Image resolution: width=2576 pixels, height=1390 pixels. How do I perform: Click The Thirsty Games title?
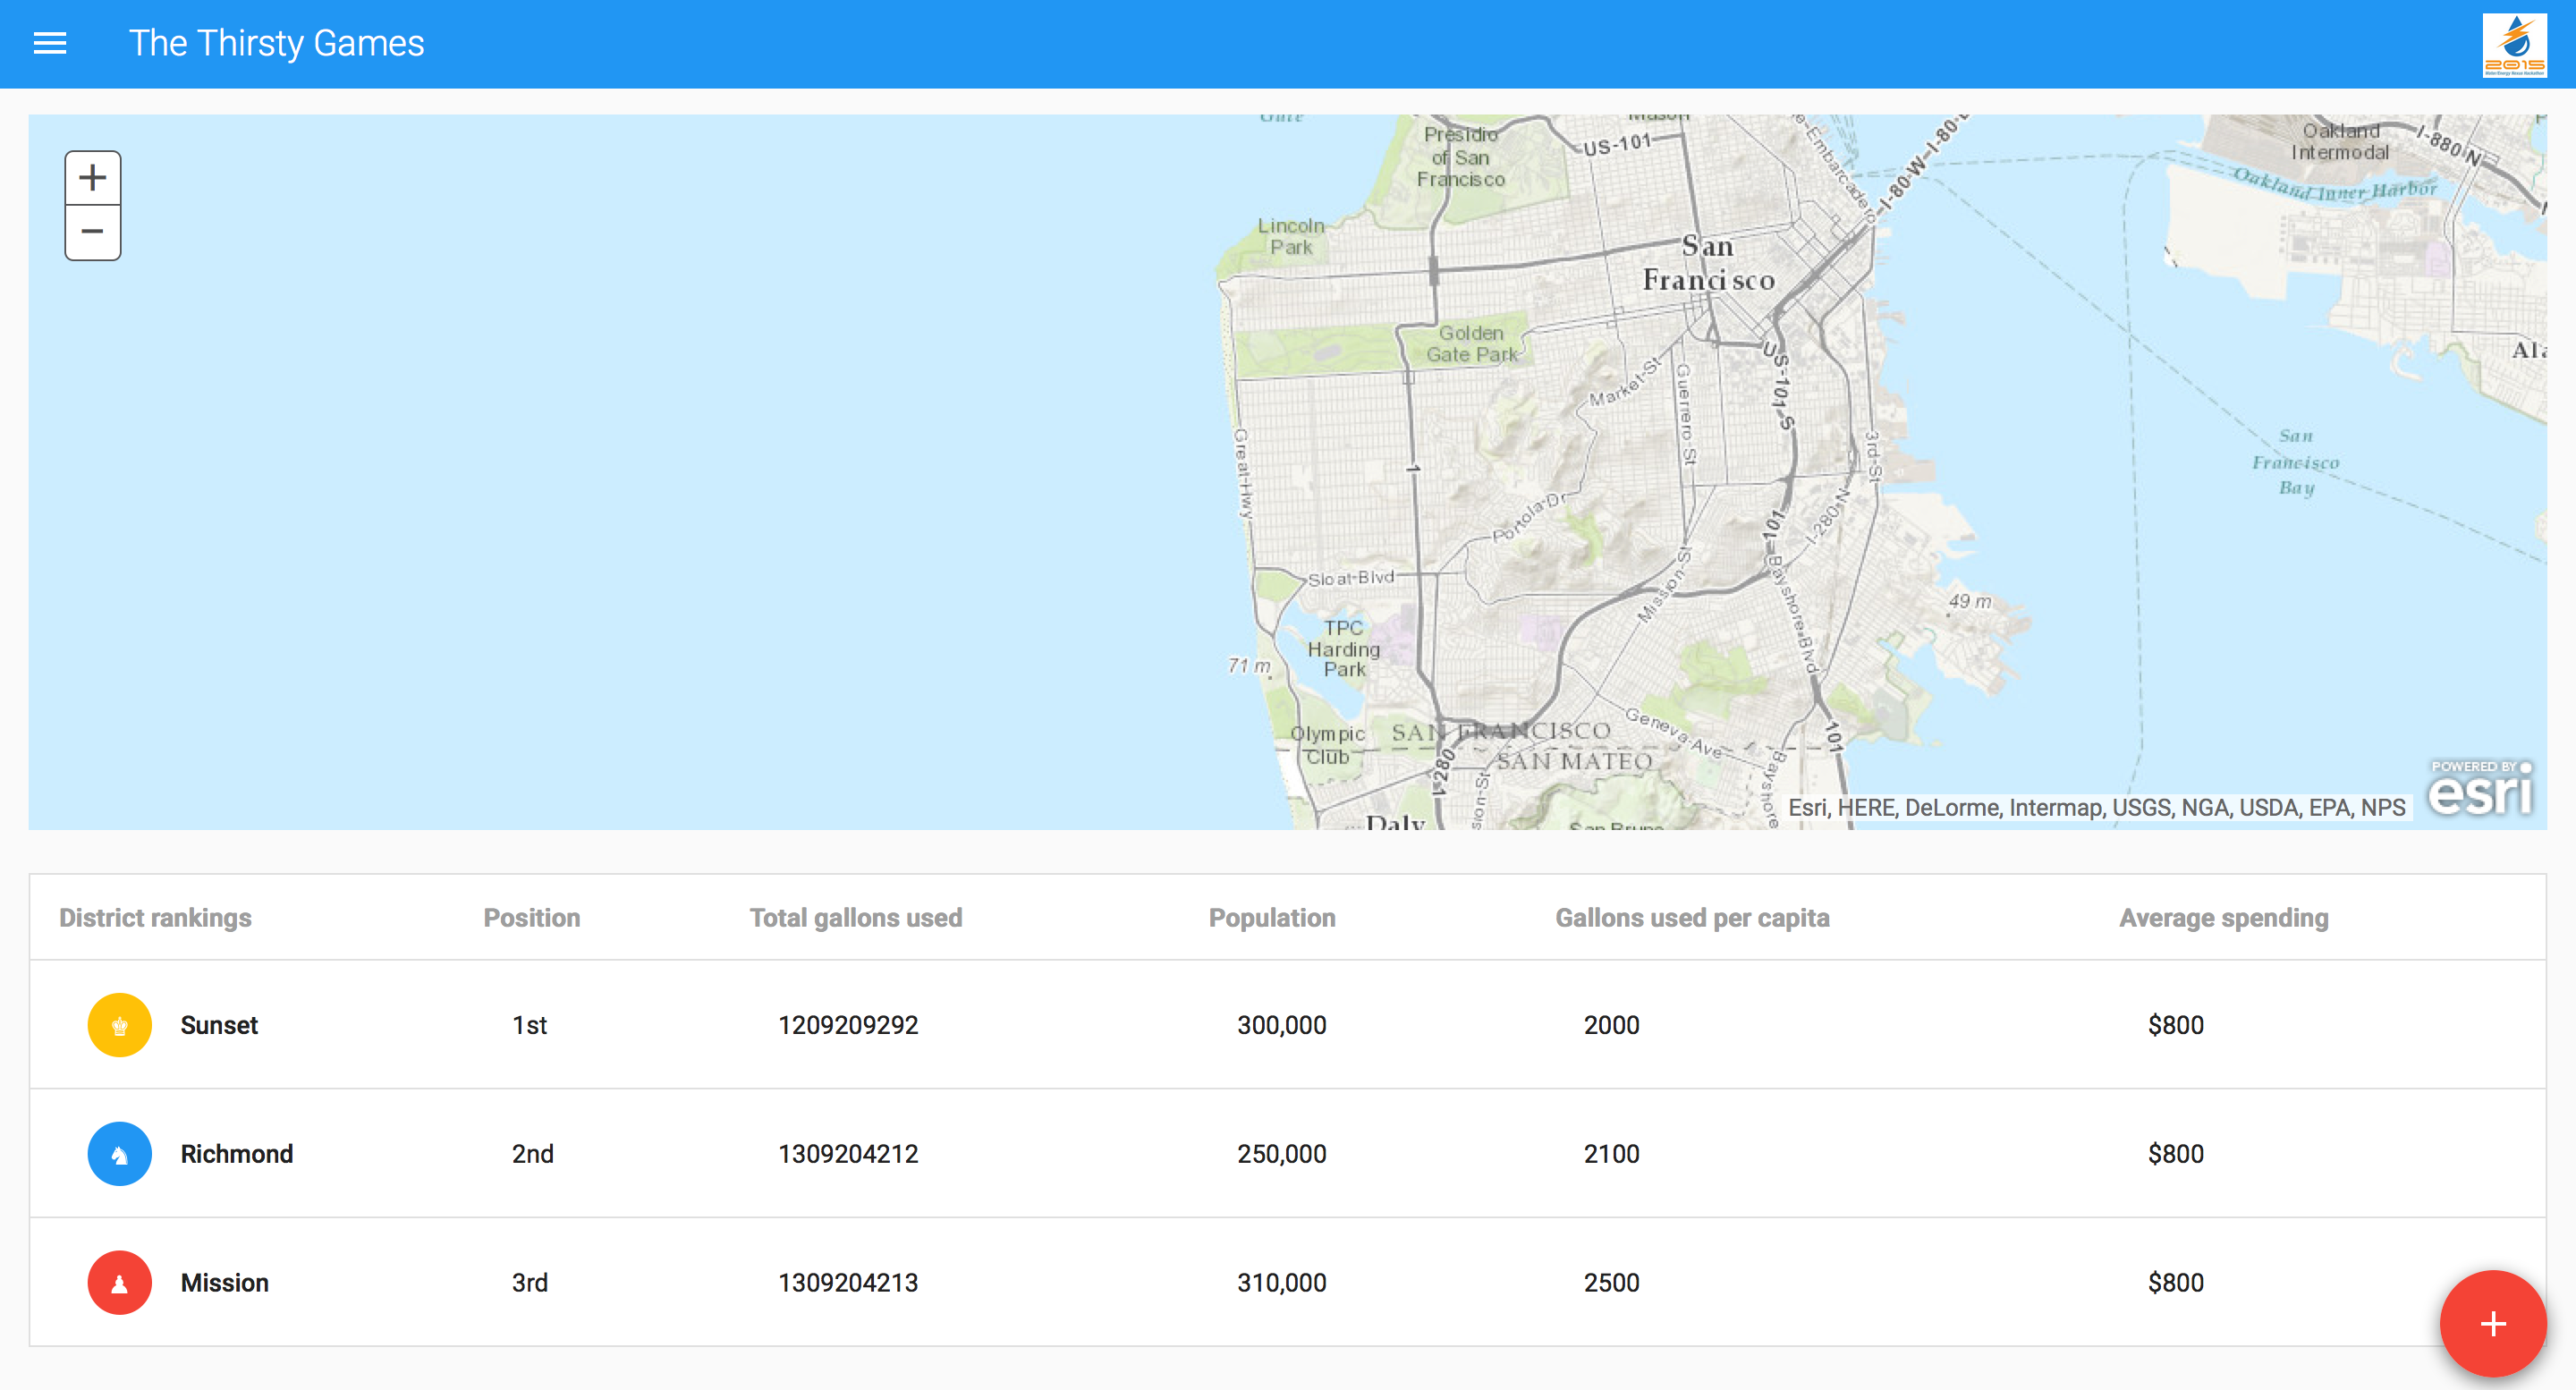pyautogui.click(x=276, y=43)
